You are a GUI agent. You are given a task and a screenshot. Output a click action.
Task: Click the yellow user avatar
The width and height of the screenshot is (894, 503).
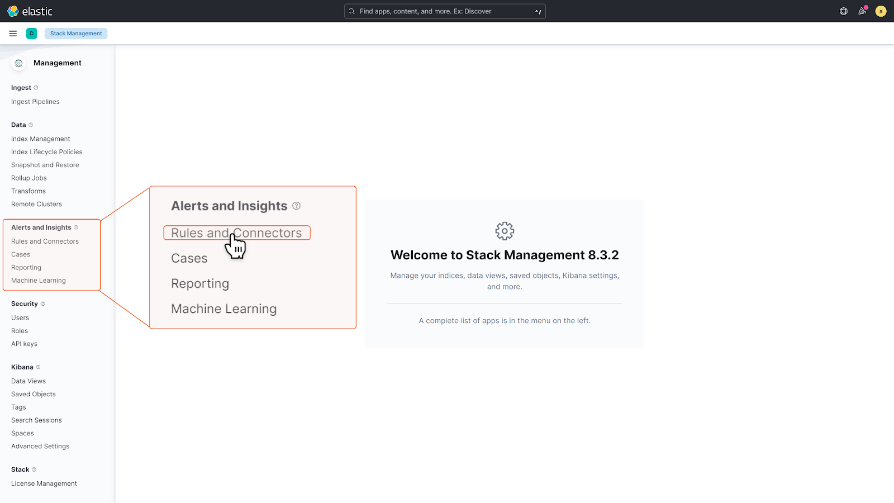(881, 11)
